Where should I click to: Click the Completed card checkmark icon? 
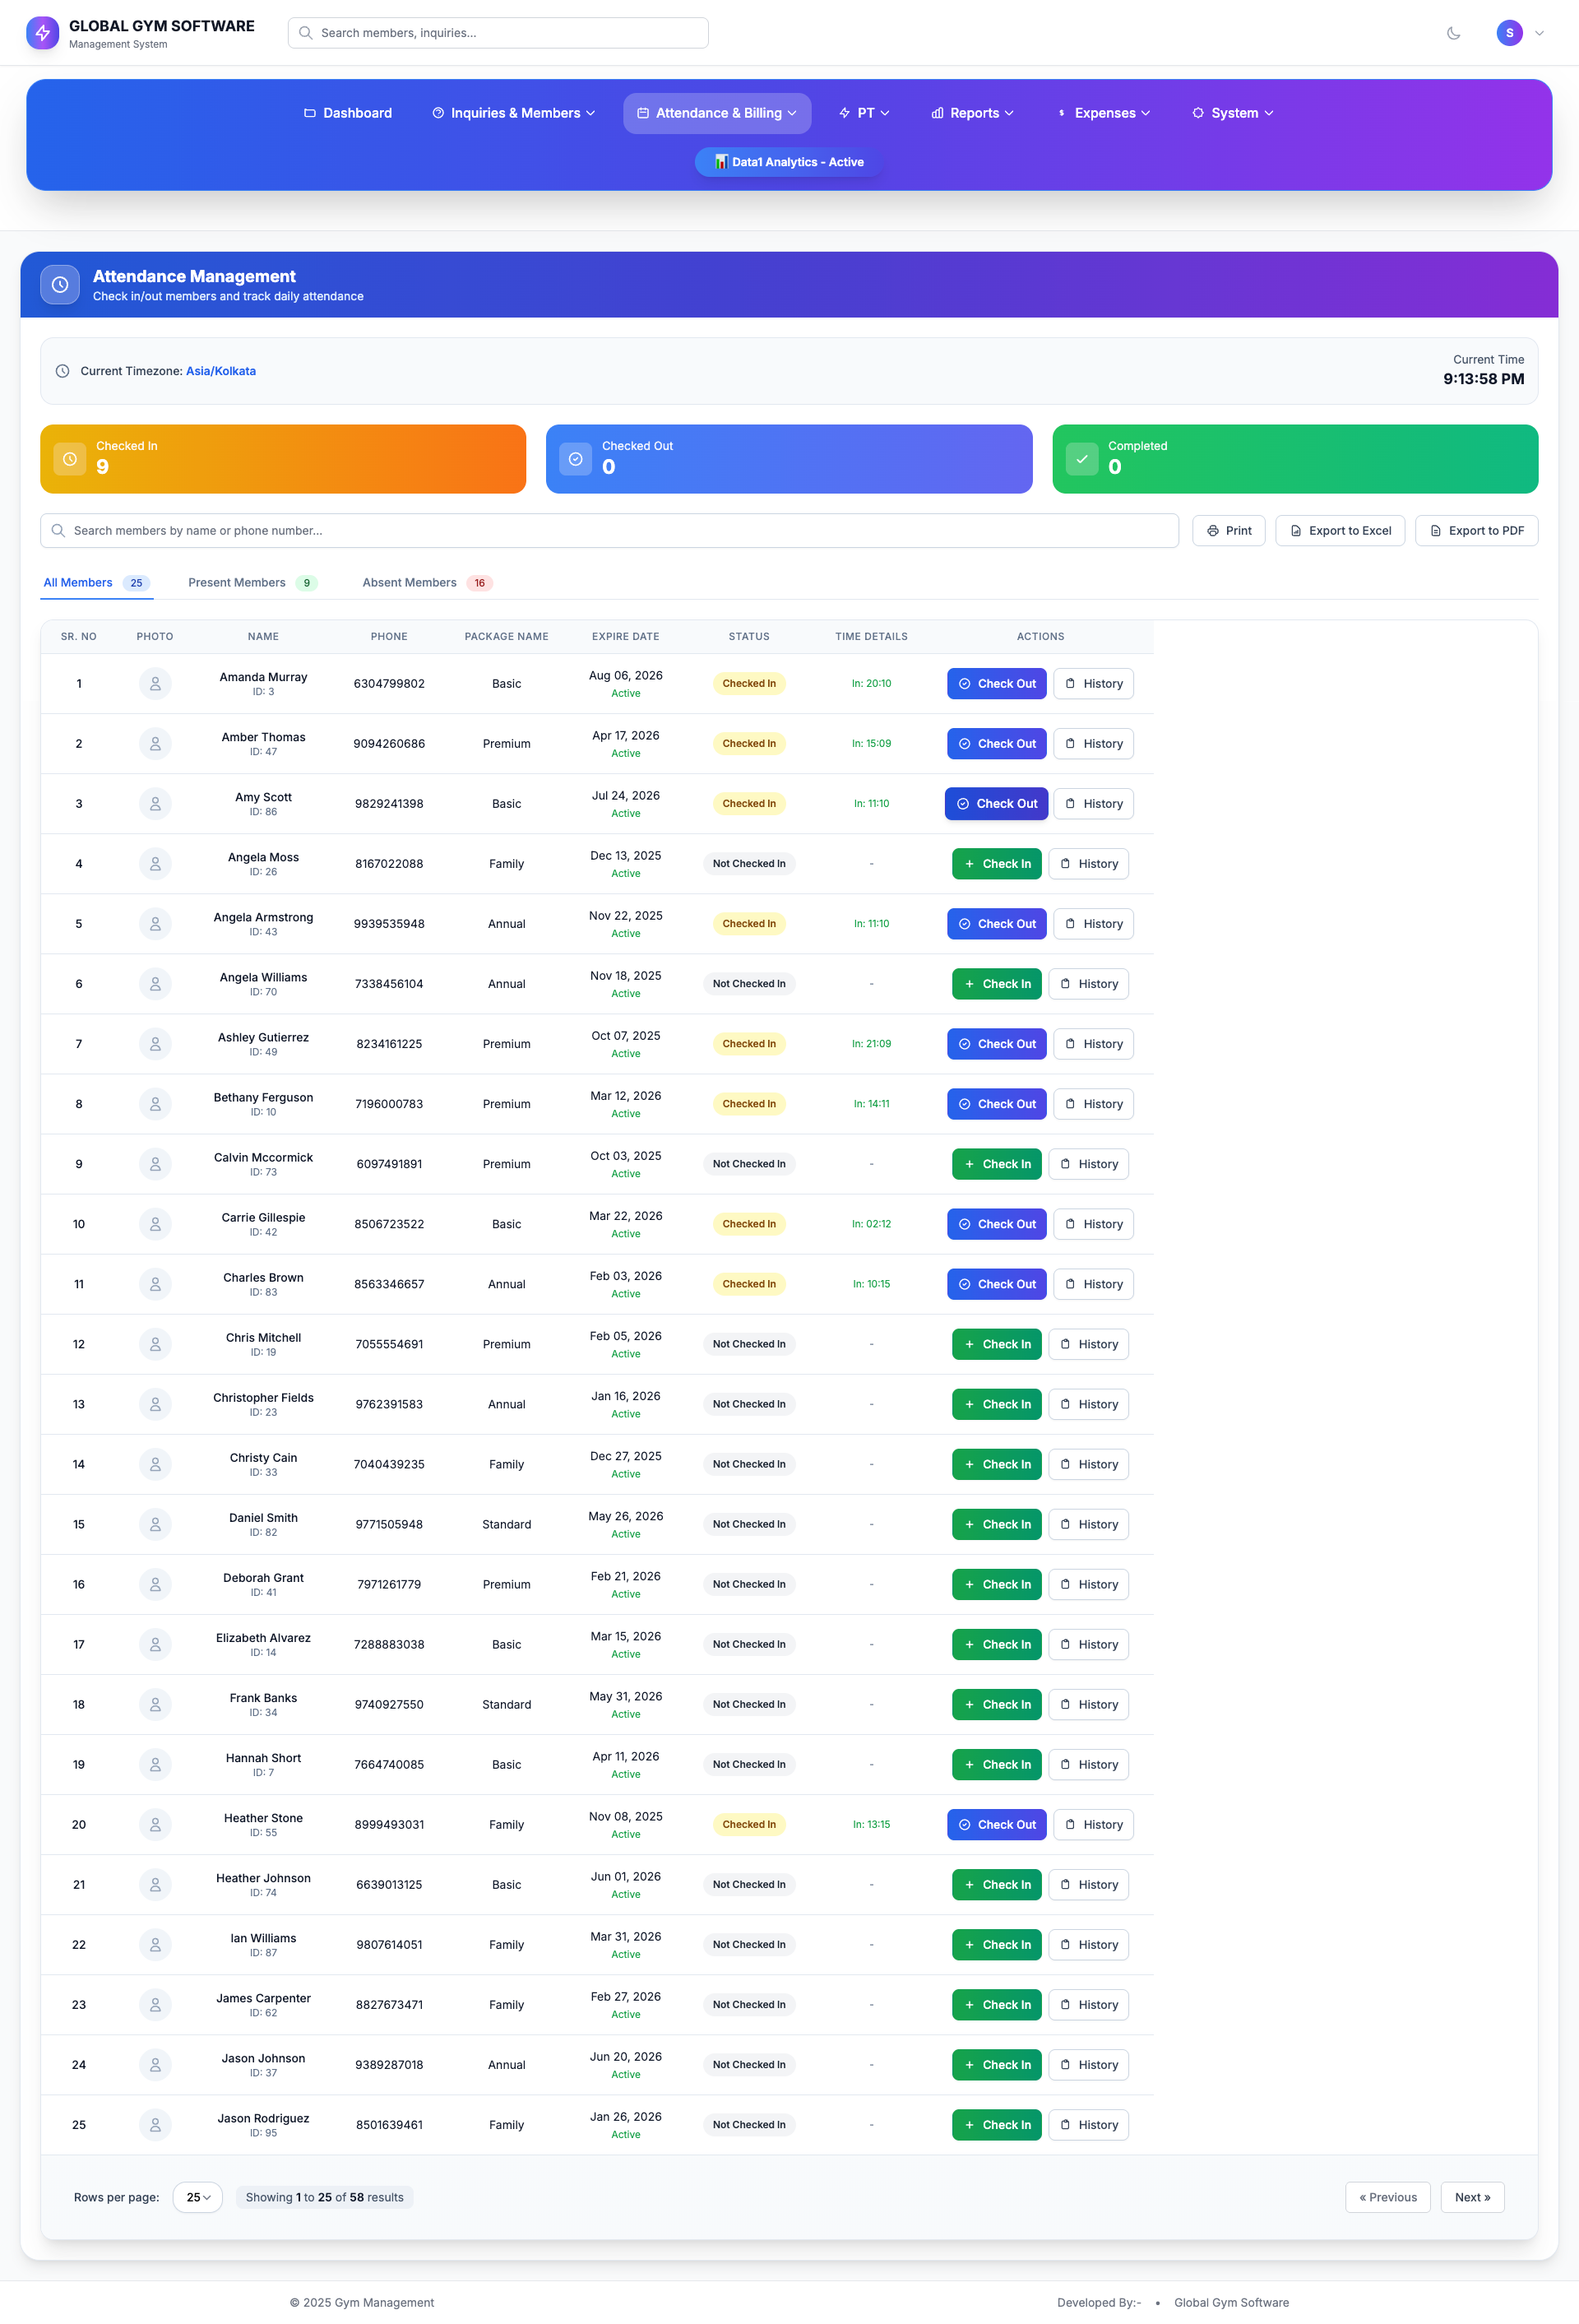1082,459
